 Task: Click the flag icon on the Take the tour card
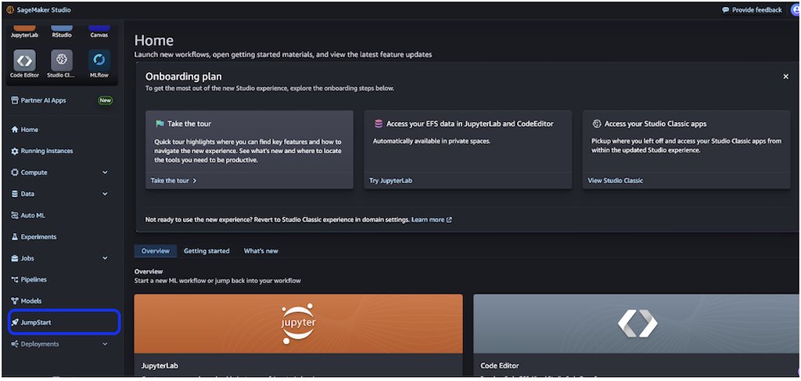pos(160,124)
